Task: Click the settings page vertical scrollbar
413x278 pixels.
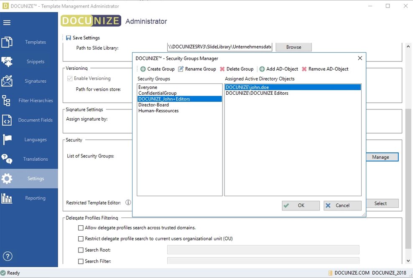Action: pos(408,167)
